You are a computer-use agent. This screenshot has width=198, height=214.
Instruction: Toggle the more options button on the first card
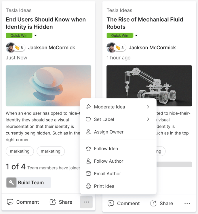pyautogui.click(x=86, y=202)
